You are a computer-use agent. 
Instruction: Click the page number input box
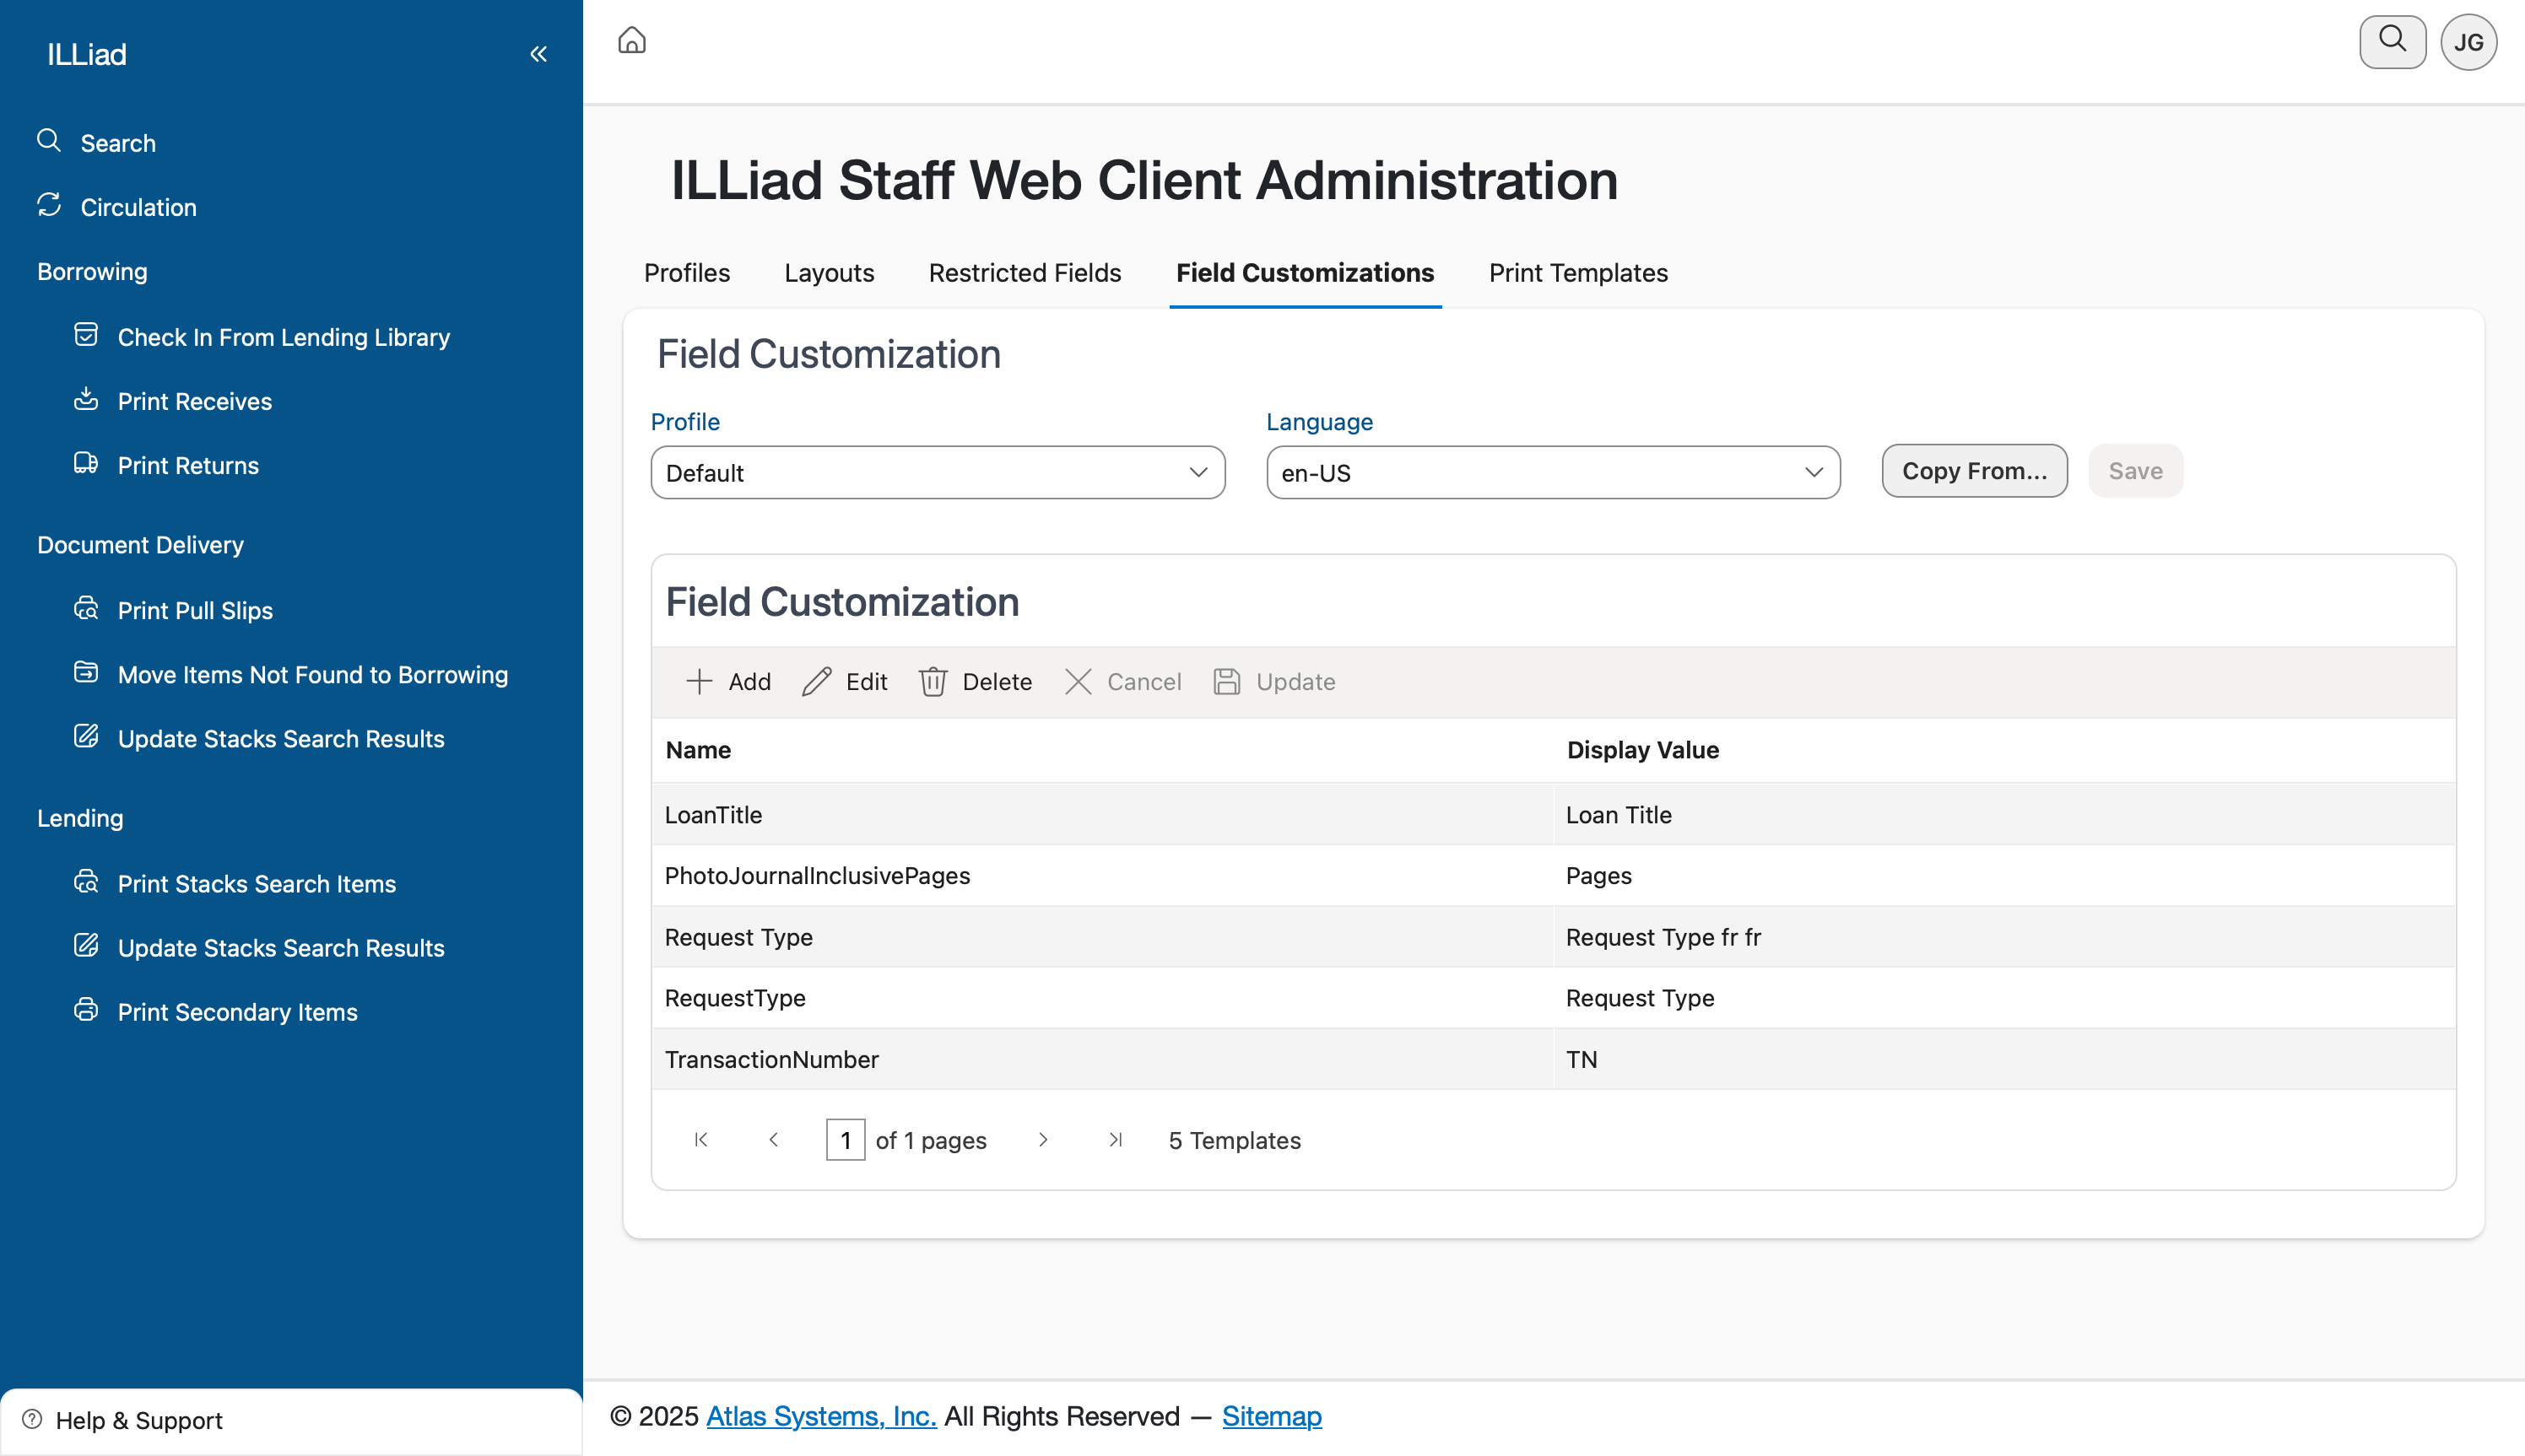click(x=846, y=1140)
